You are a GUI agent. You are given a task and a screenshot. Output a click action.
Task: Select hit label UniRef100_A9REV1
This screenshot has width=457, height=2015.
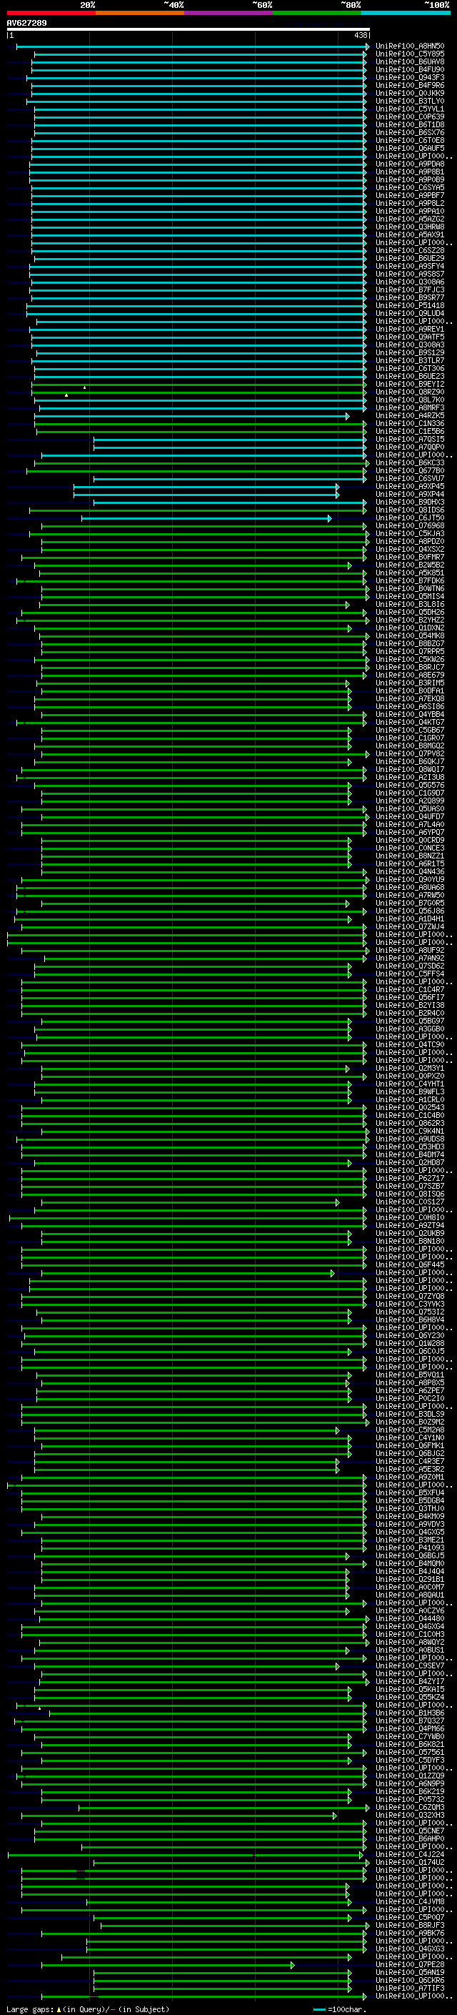coord(410,330)
